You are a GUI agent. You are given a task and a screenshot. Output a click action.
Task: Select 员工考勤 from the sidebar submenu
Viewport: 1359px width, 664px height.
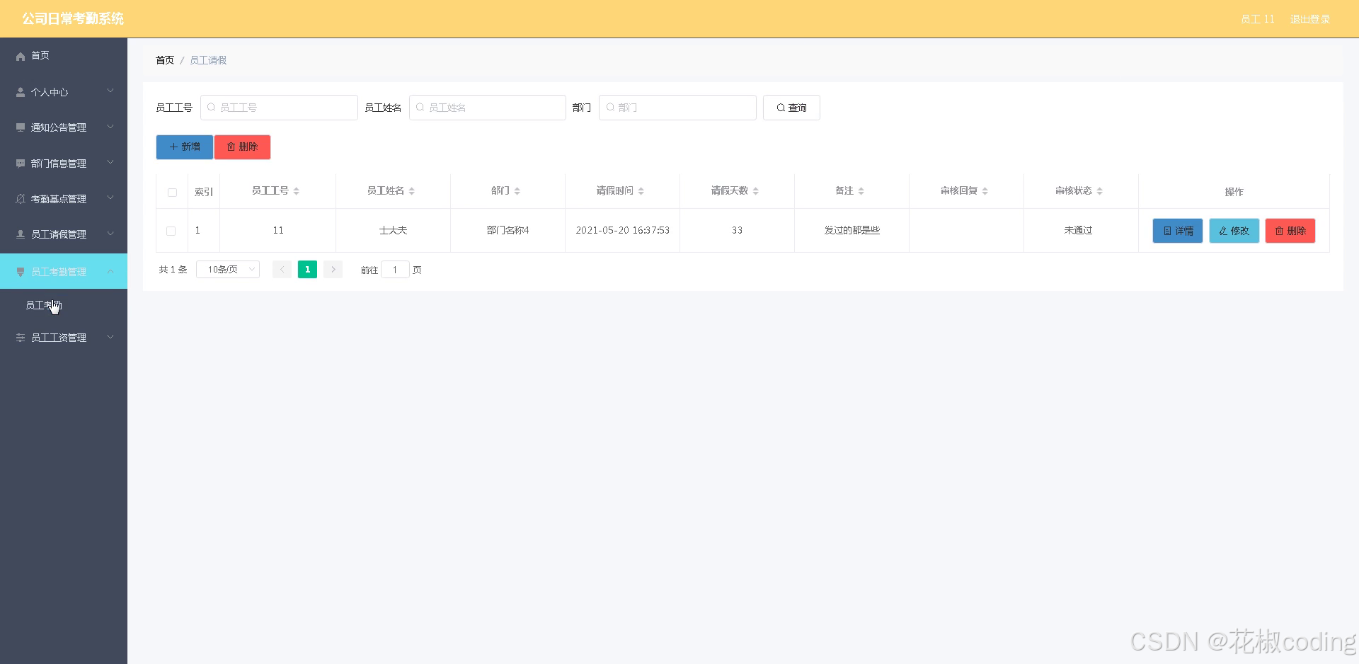tap(45, 305)
